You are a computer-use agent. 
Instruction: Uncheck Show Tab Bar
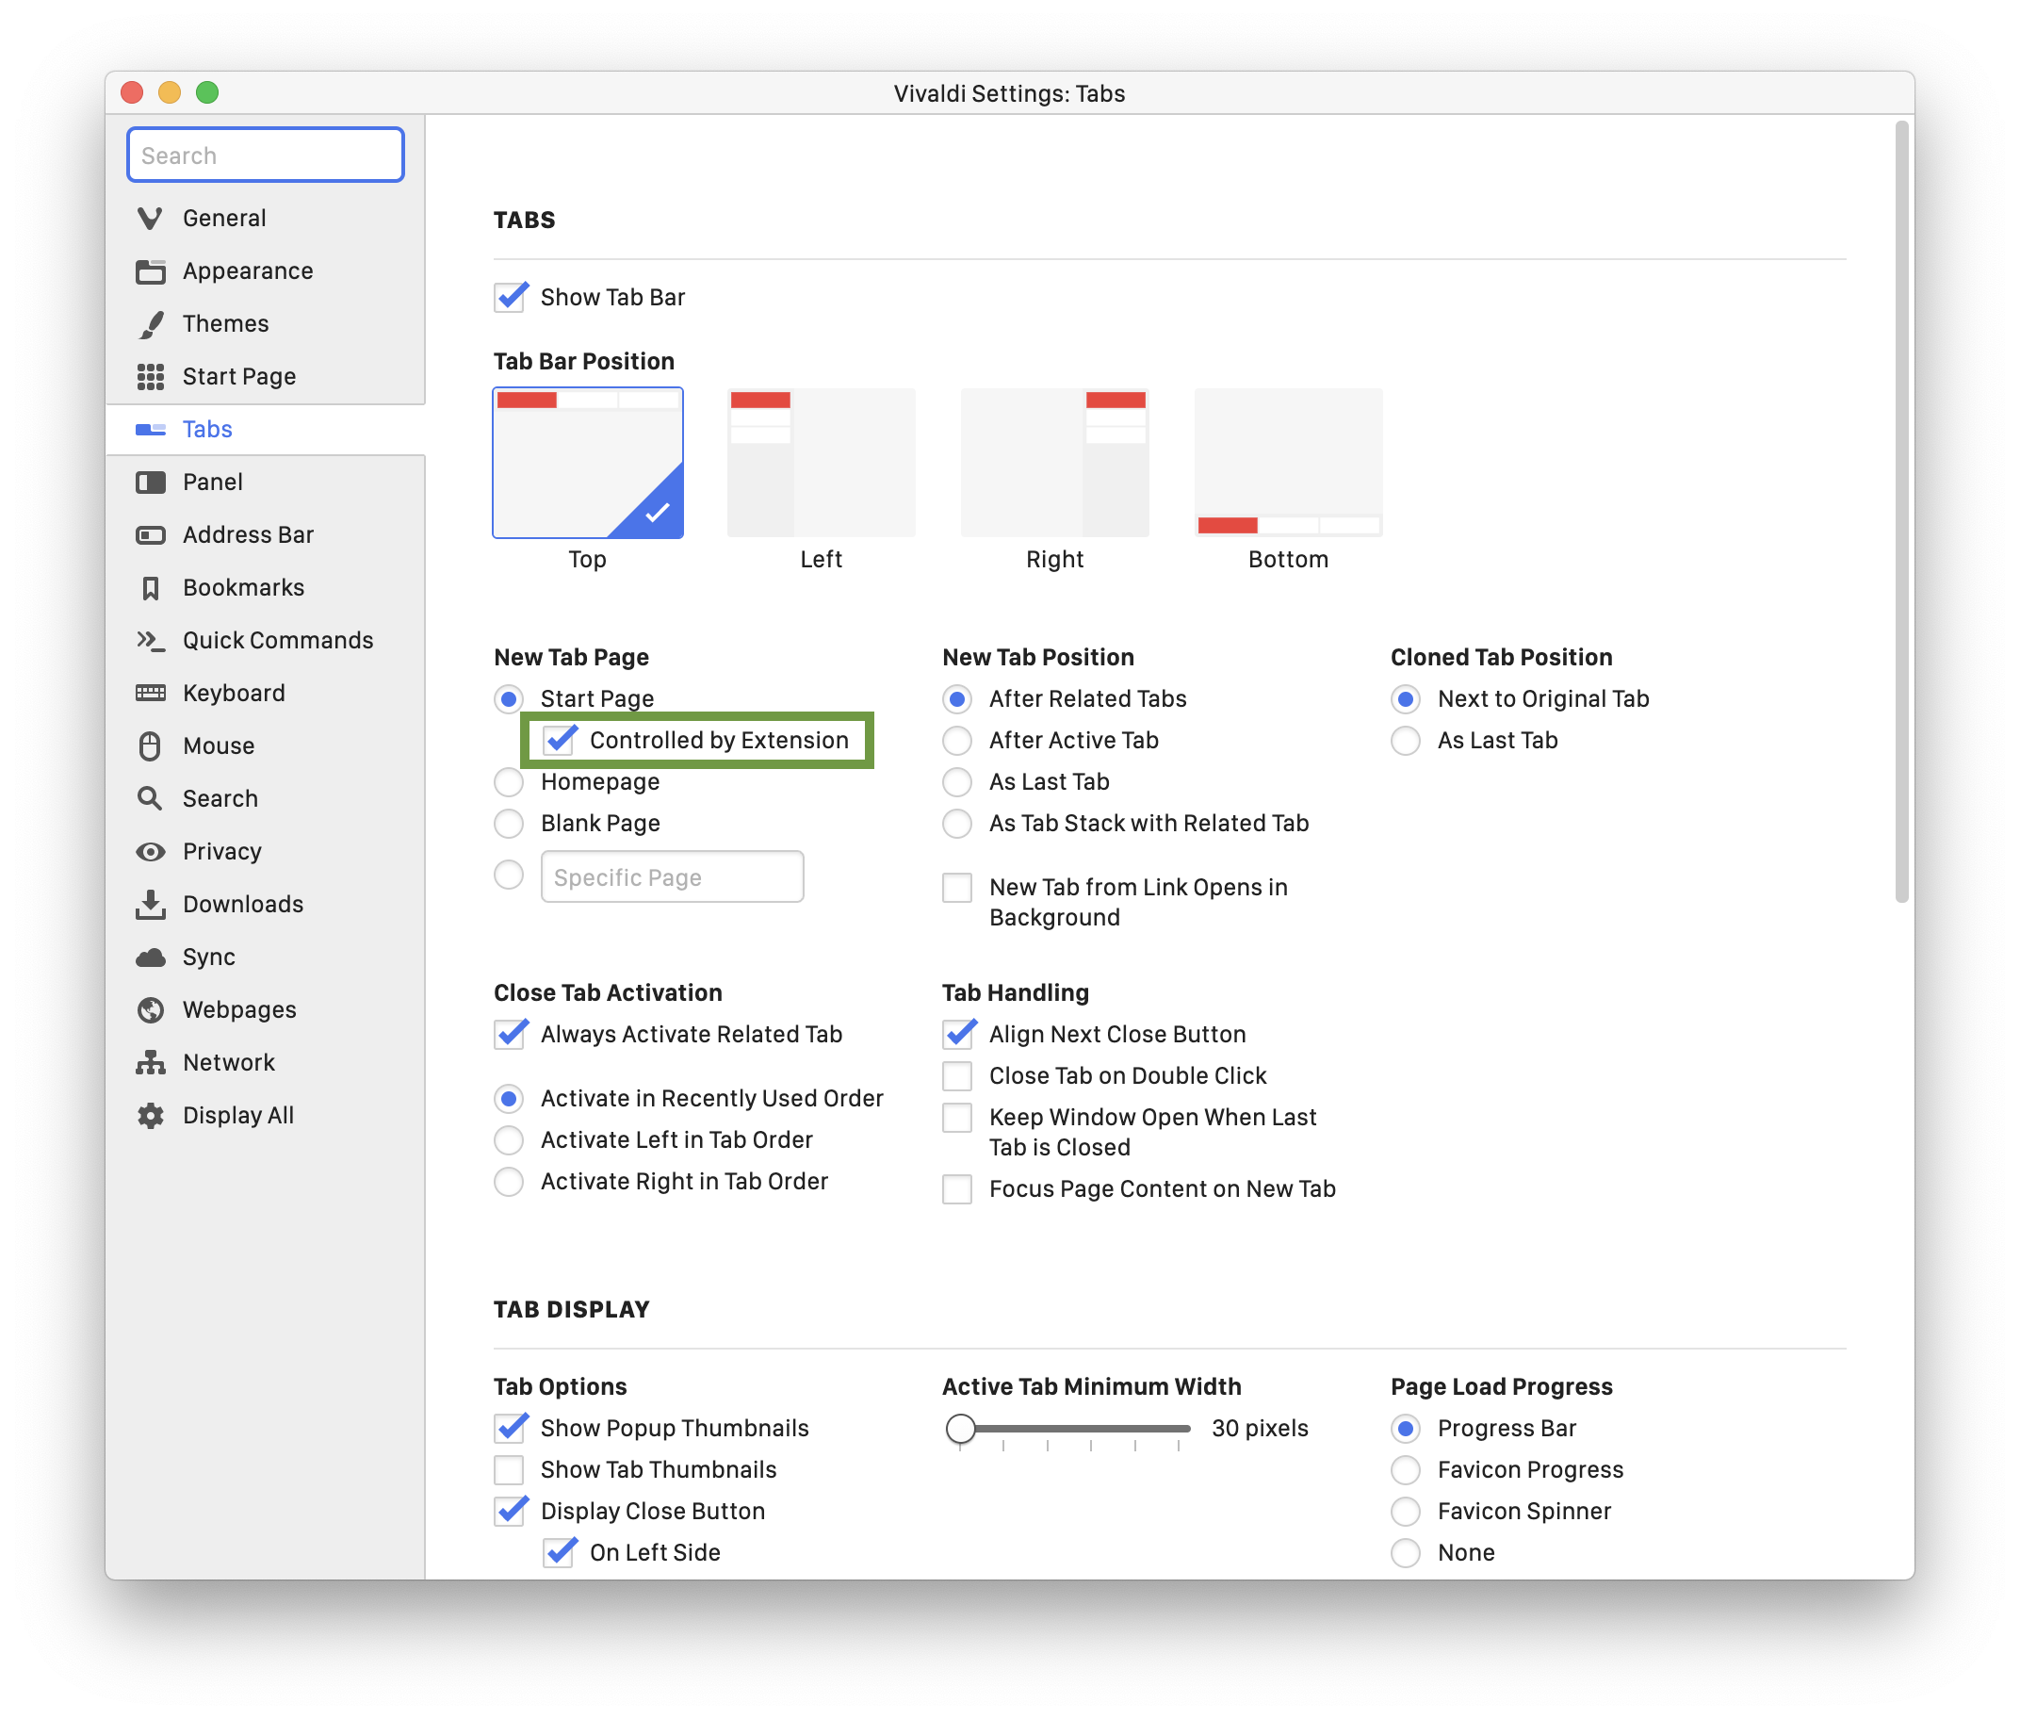tap(511, 297)
